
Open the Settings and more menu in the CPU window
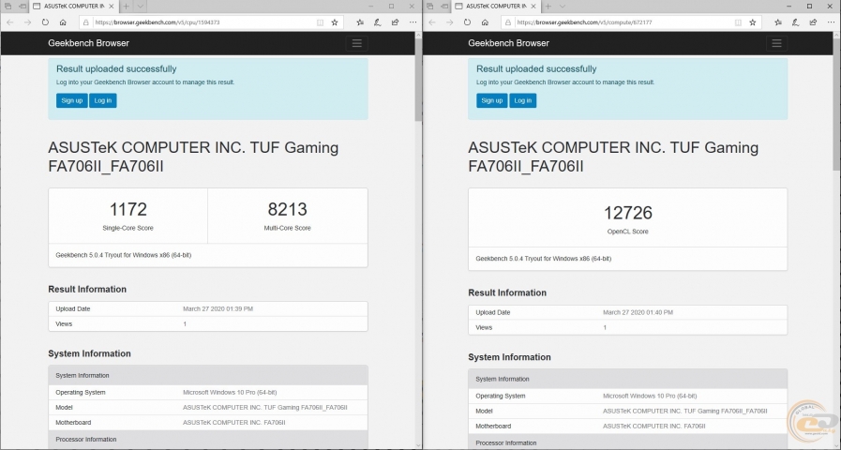pyautogui.click(x=411, y=22)
